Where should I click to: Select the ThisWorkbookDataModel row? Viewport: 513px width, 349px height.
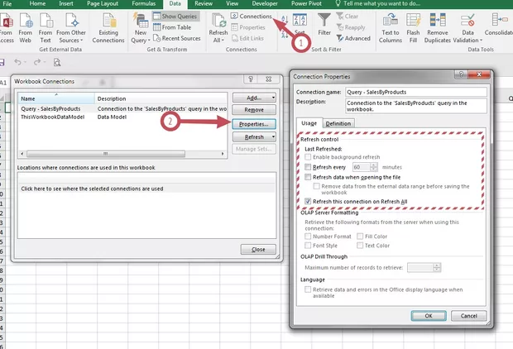click(x=122, y=117)
